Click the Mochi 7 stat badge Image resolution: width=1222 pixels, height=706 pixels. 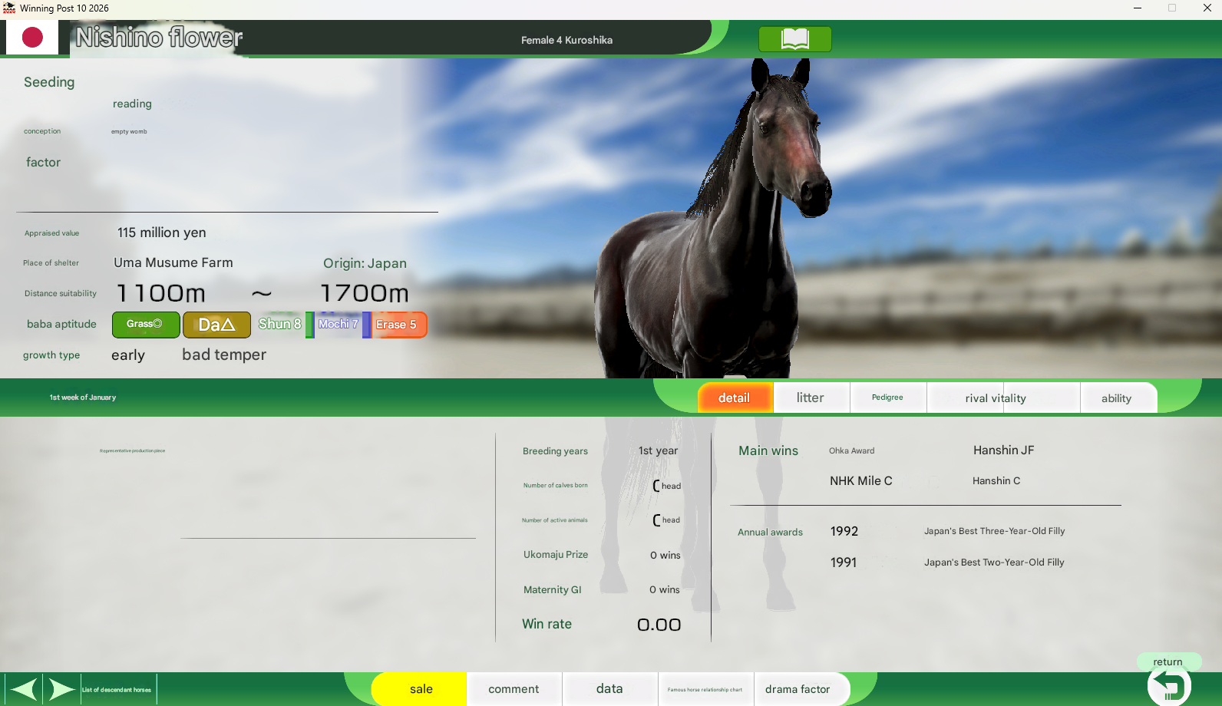pyautogui.click(x=339, y=325)
